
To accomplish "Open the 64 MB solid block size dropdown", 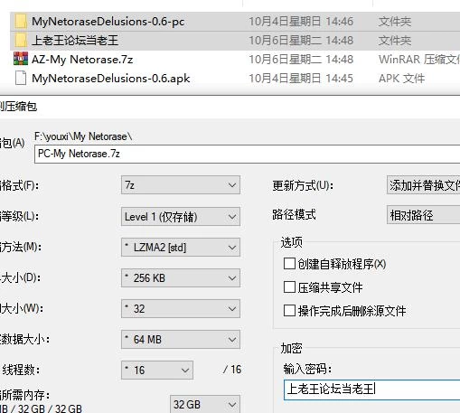I will coord(181,340).
